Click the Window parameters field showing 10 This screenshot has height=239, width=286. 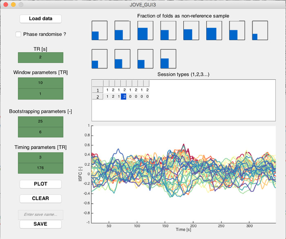40,83
